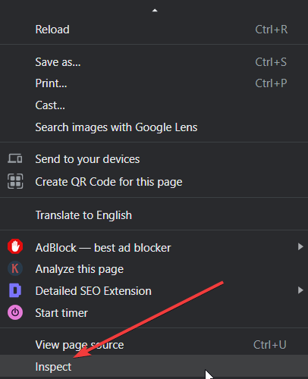Click the Analyze this page K icon
The width and height of the screenshot is (308, 379).
coord(15,268)
